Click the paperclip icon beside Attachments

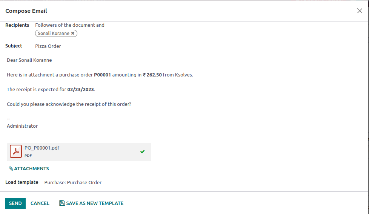coord(11,169)
